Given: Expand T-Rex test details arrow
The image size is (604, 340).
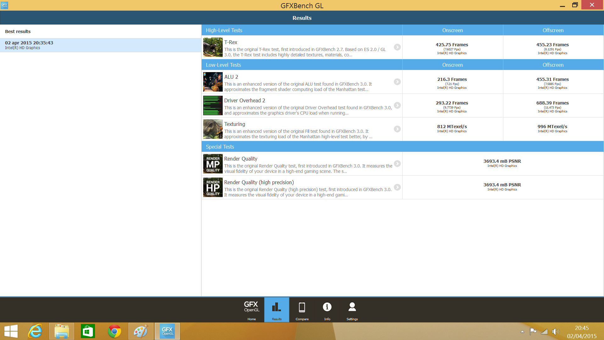Looking at the screenshot, I should tap(397, 47).
